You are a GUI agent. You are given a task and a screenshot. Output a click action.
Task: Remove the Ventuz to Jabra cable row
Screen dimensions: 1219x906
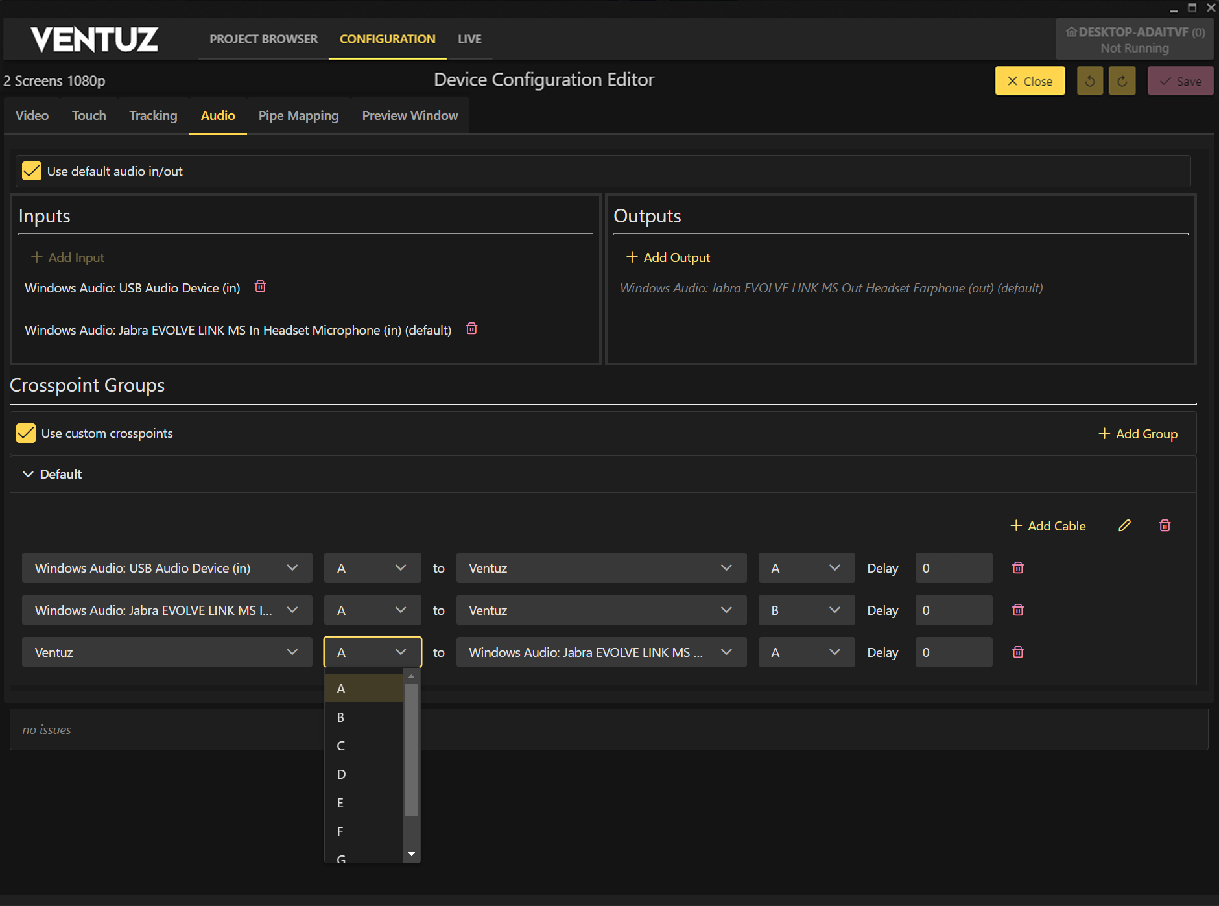(x=1018, y=652)
